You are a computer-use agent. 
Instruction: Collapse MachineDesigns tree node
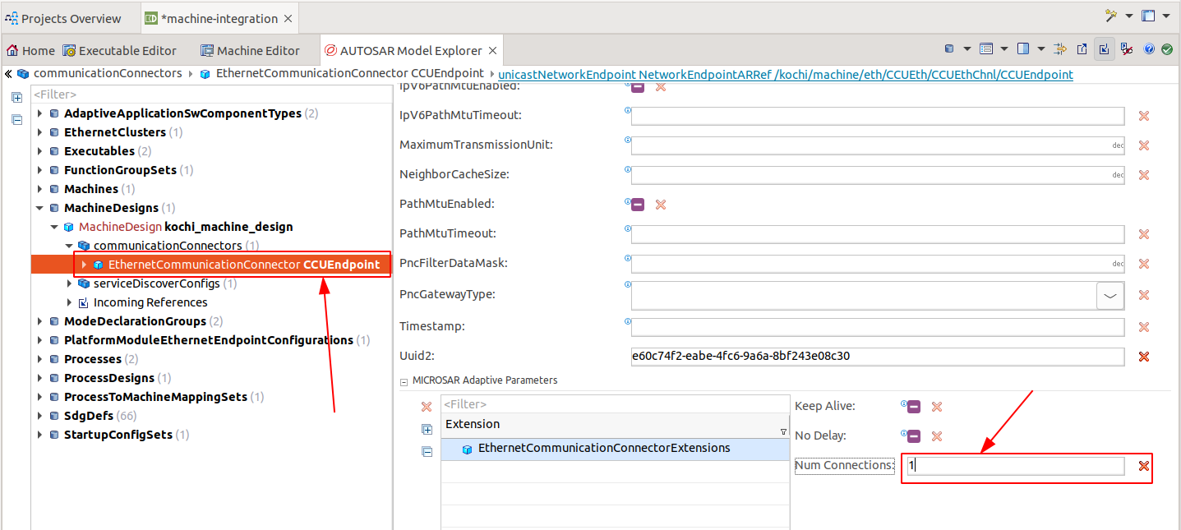coord(40,208)
